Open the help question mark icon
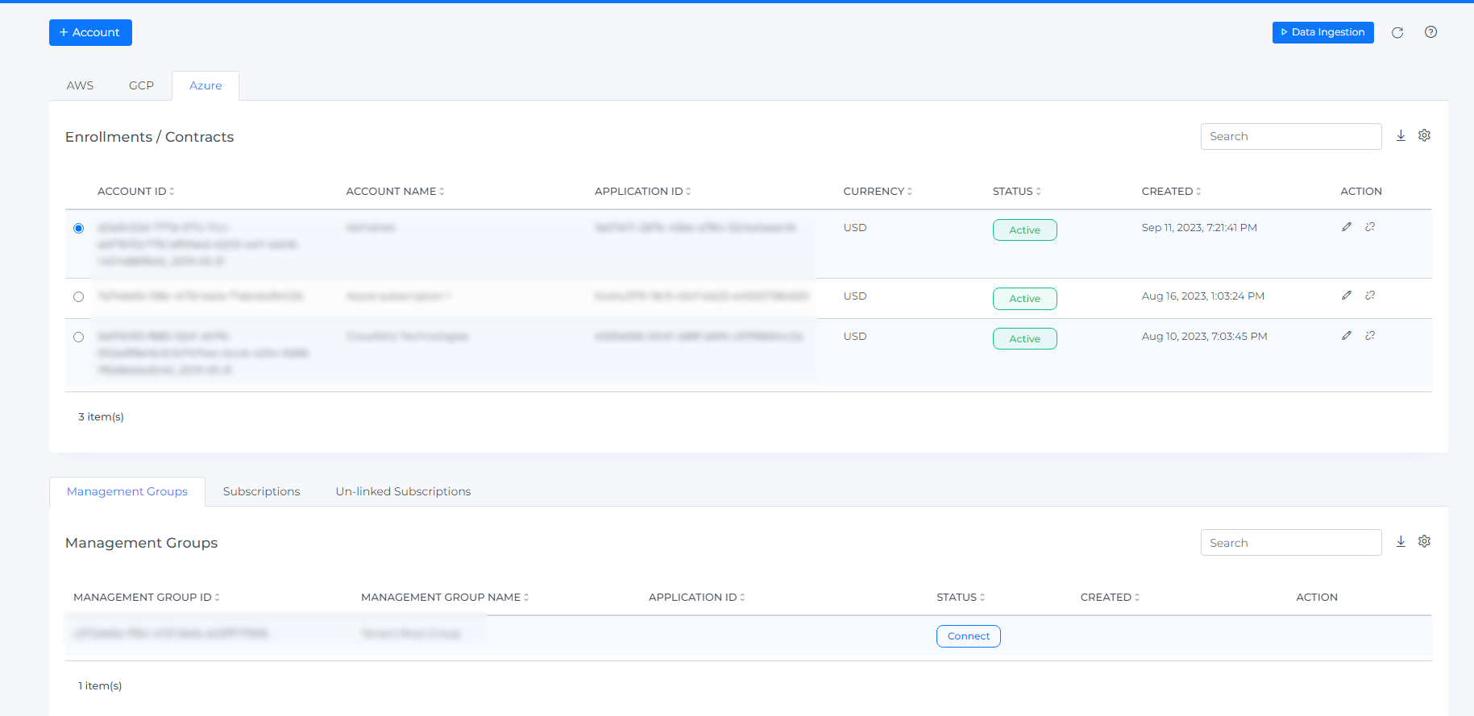 1430,32
